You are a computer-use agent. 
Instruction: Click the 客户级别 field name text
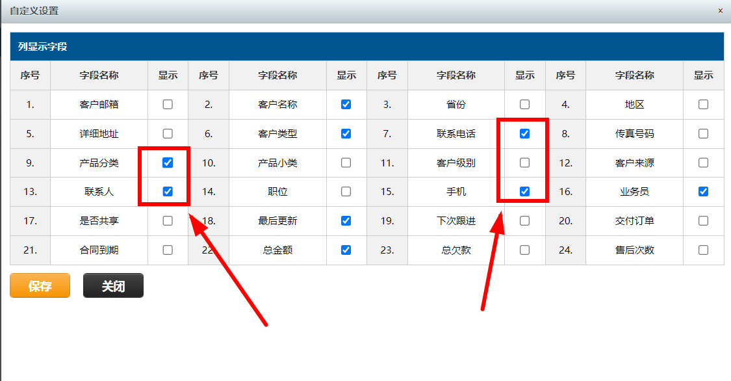[x=456, y=163]
